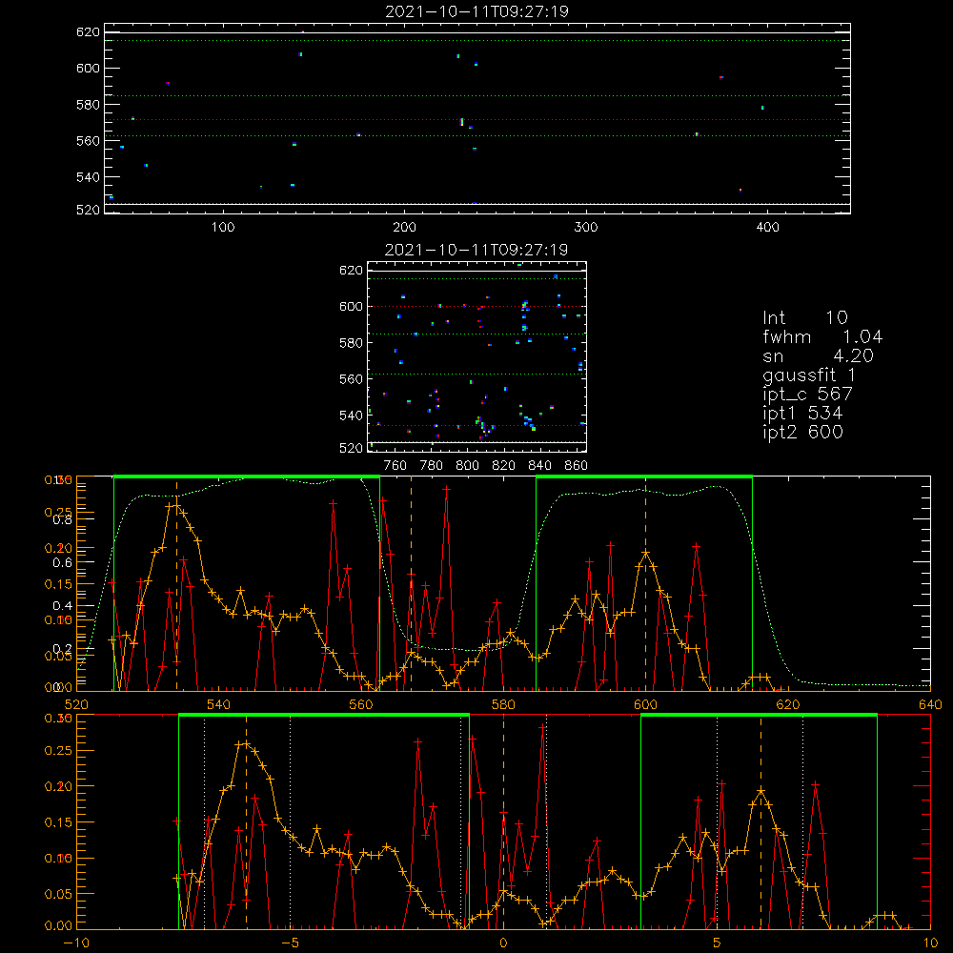Viewport: 953px width, 953px height.
Task: Click x-axis label 800 on middle plot
Action: 467,466
